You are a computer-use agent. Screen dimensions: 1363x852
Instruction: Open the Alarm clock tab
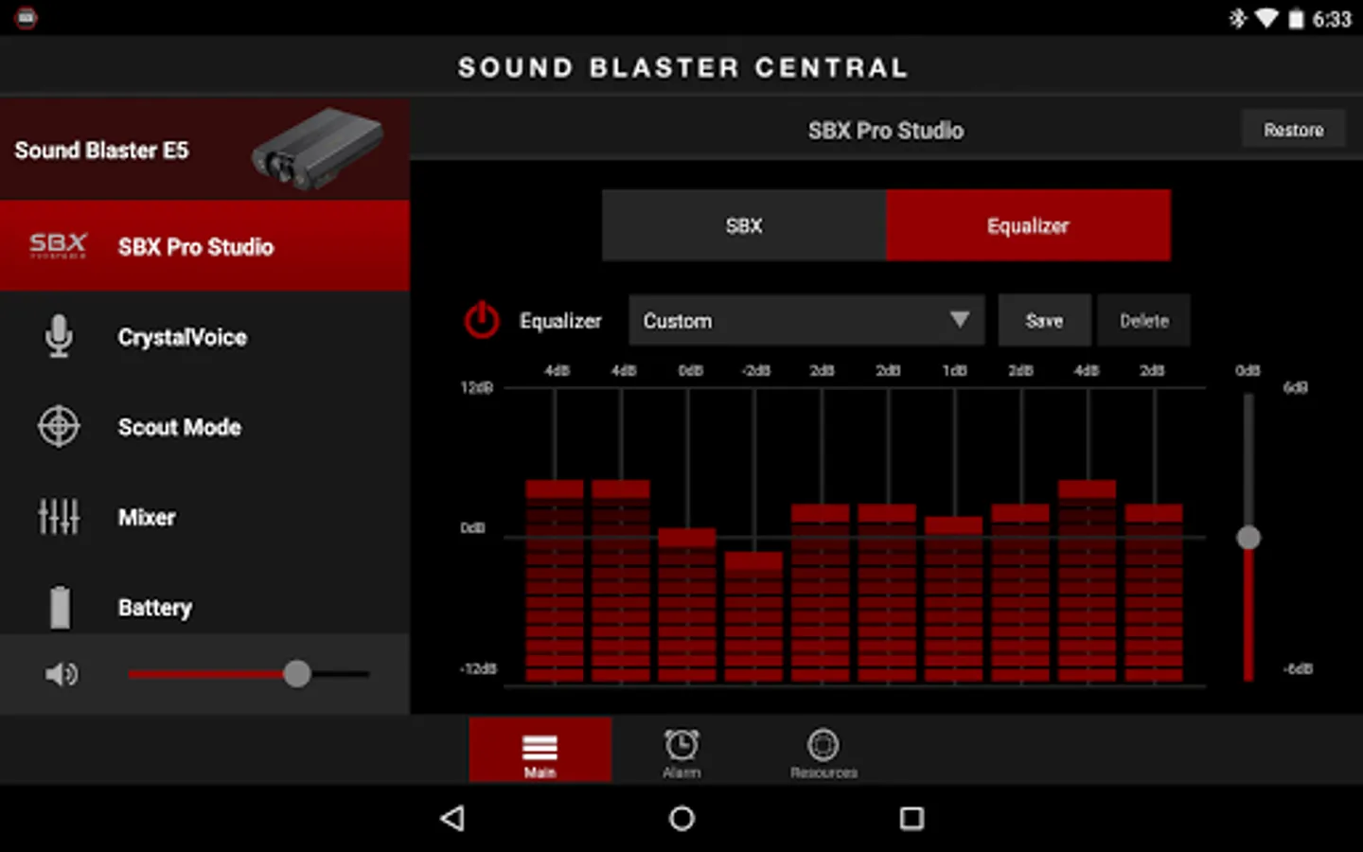[x=681, y=752]
